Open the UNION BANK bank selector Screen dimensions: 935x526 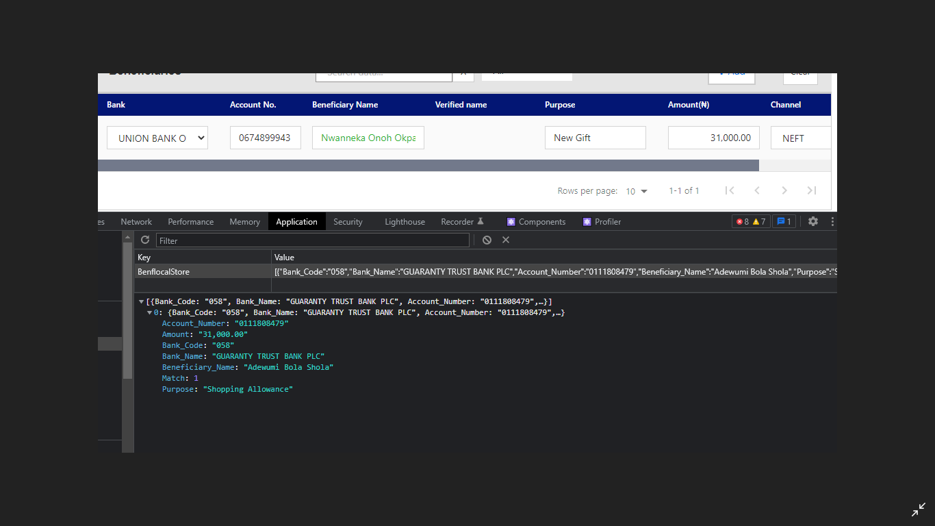pos(157,138)
